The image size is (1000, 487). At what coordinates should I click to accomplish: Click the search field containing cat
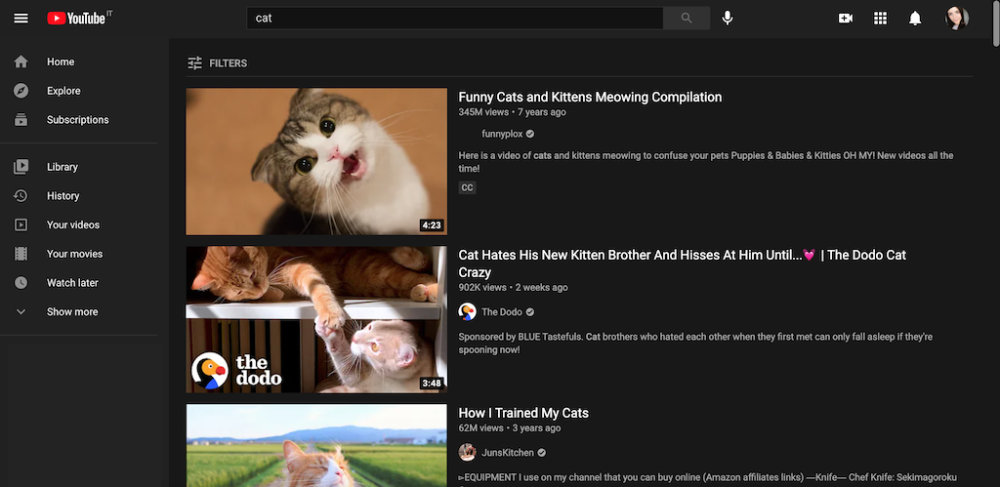tap(455, 18)
